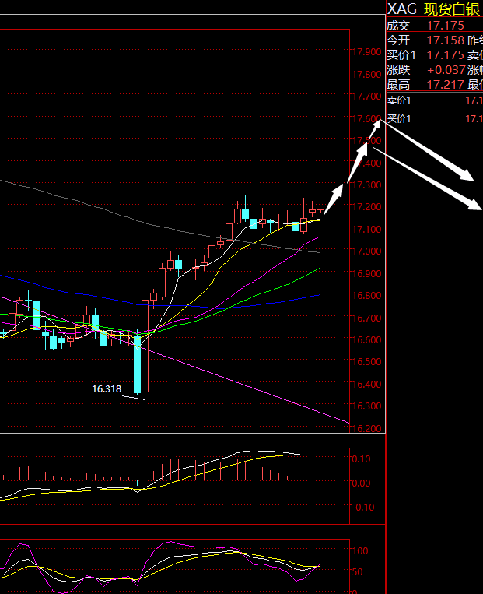Click the 涨跌 change value +0.037
Image resolution: width=483 pixels, height=594 pixels.
(446, 70)
